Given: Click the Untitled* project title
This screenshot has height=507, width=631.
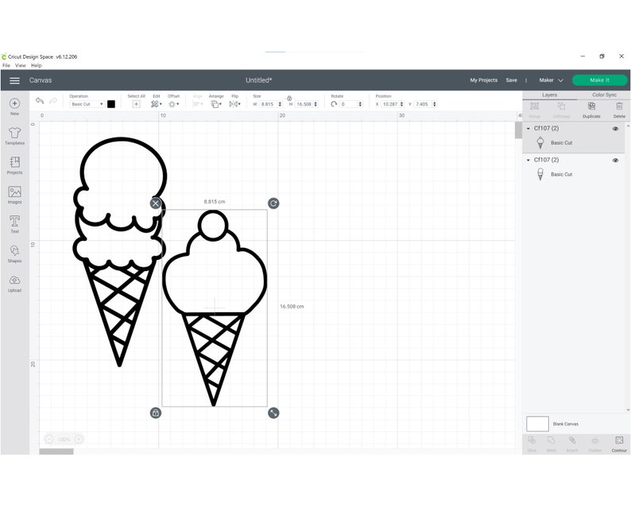Looking at the screenshot, I should [259, 80].
